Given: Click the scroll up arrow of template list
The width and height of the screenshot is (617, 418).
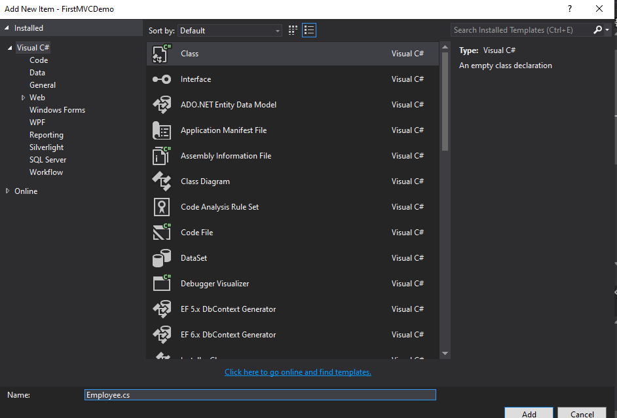Looking at the screenshot, I should pos(445,47).
